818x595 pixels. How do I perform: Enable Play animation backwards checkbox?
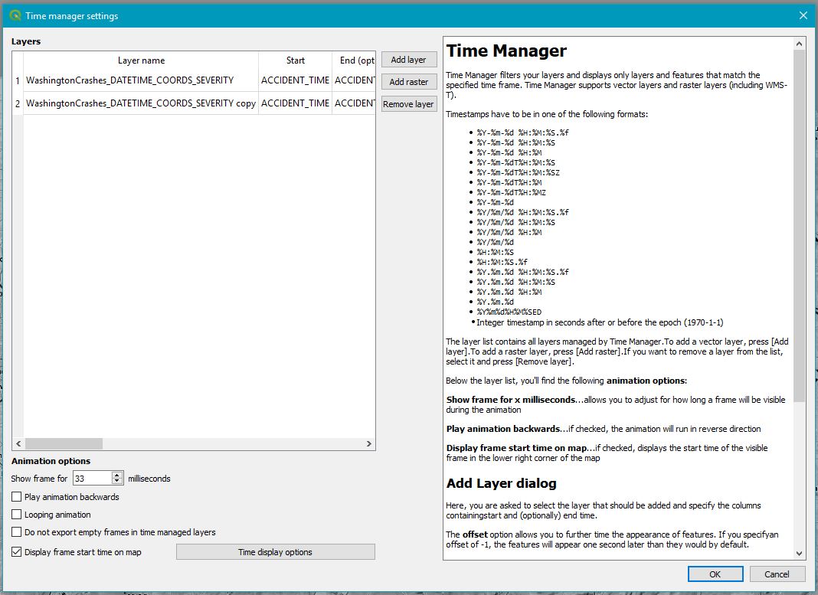coord(17,497)
